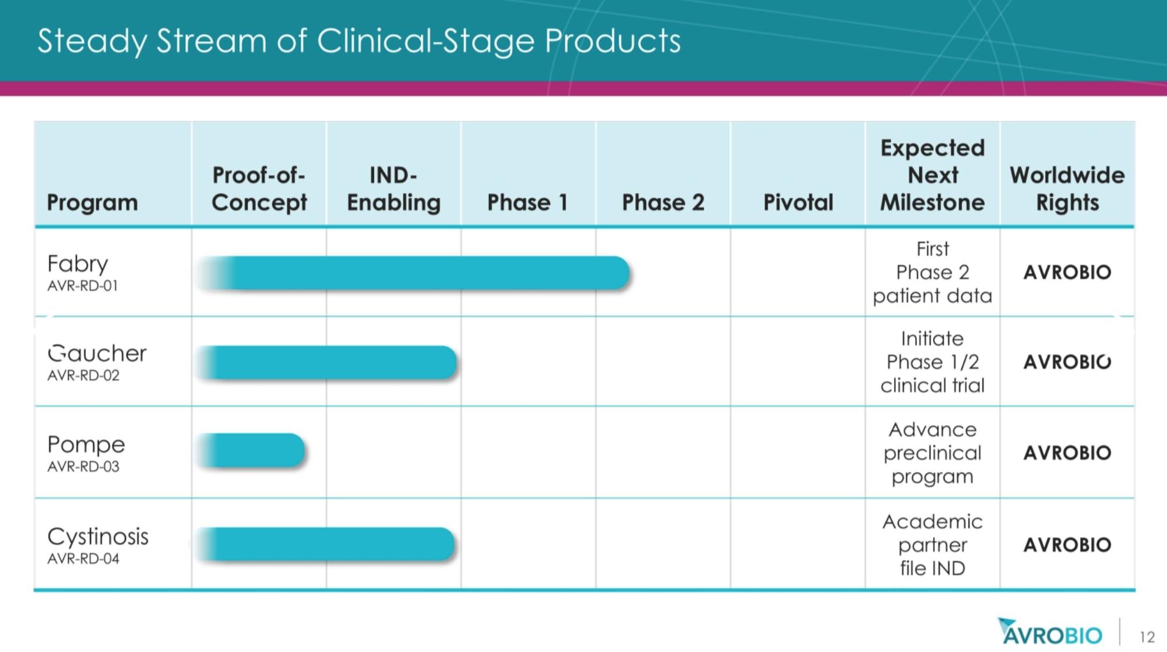
Task: Click the Fabry program progress bar
Action: [x=413, y=273]
